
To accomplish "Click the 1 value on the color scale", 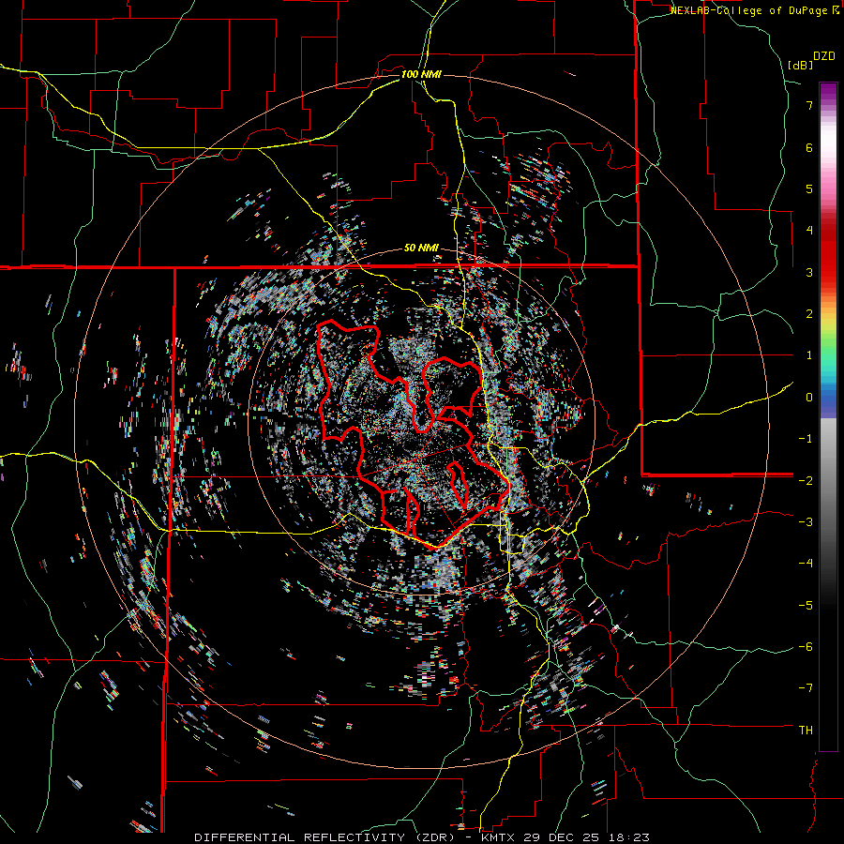I will (x=809, y=355).
